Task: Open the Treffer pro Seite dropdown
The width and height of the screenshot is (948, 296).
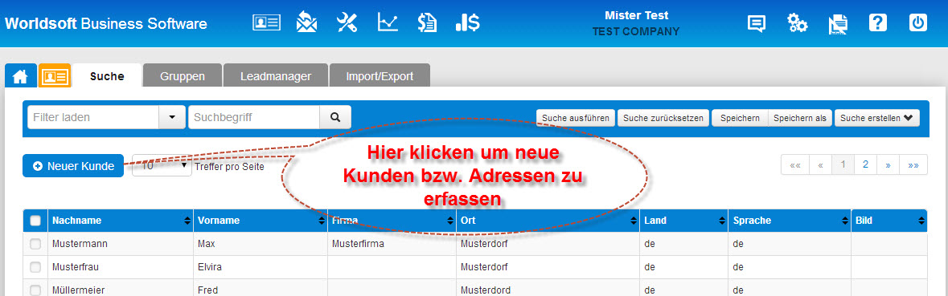Action: point(162,165)
